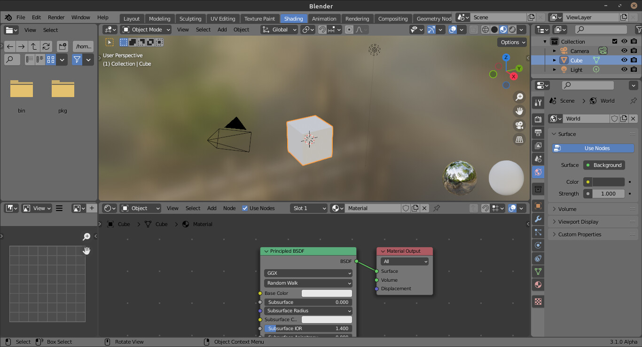The height and width of the screenshot is (347, 642).
Task: Hide Cube in viewport via eye icon
Action: pos(624,60)
